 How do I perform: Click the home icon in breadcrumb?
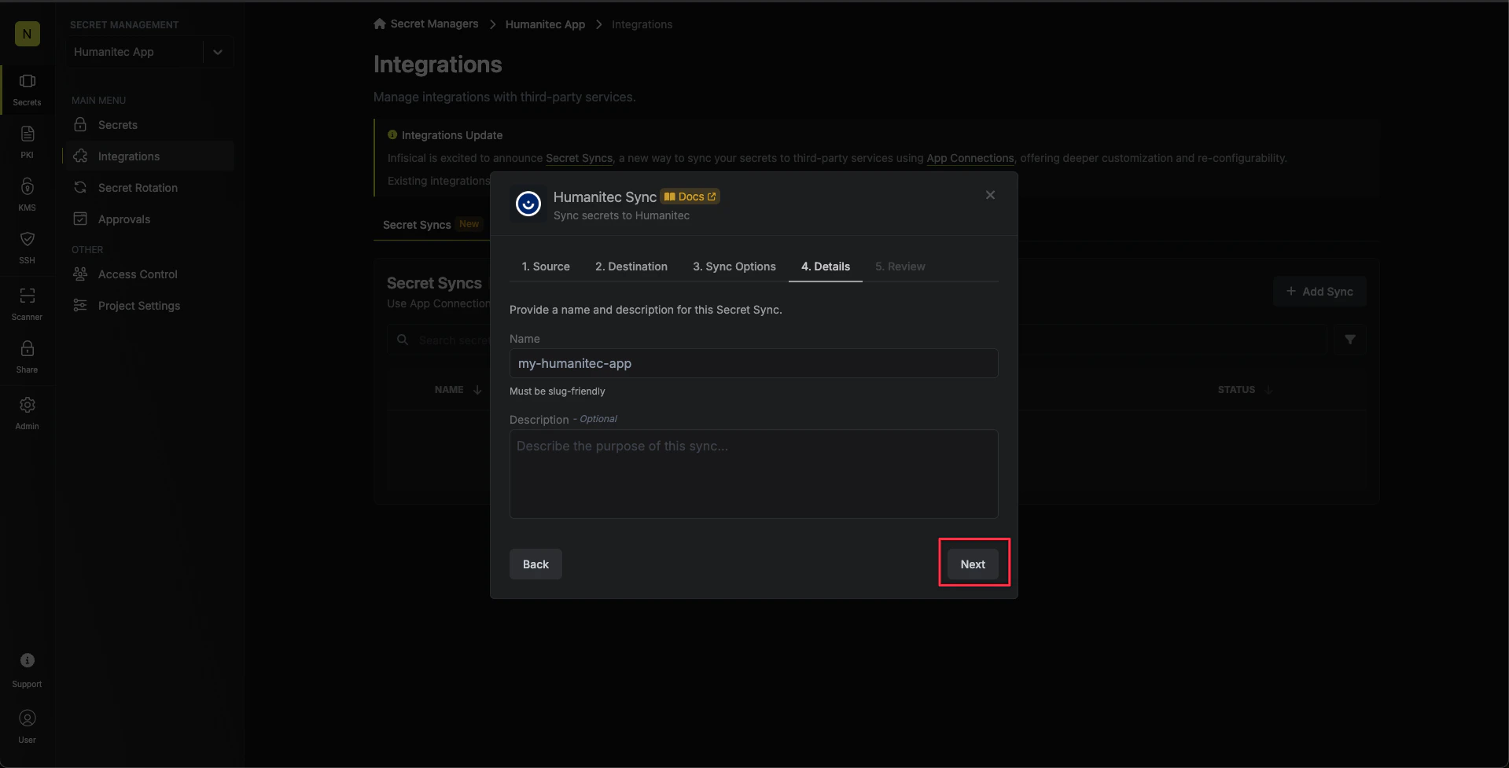coord(380,24)
